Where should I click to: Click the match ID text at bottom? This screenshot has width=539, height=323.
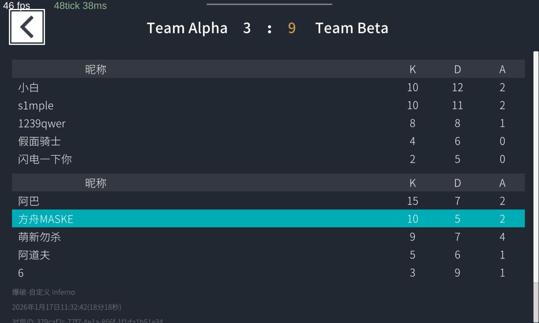point(87,321)
